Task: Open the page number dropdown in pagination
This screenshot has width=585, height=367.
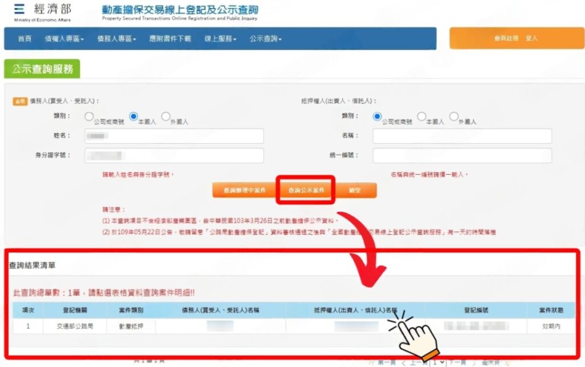Action: click(438, 362)
